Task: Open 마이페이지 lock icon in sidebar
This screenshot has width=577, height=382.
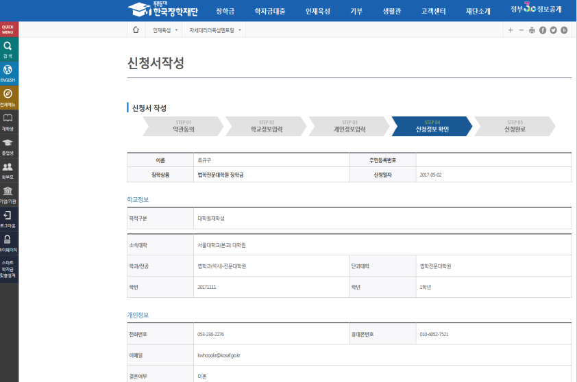Action: click(8, 244)
